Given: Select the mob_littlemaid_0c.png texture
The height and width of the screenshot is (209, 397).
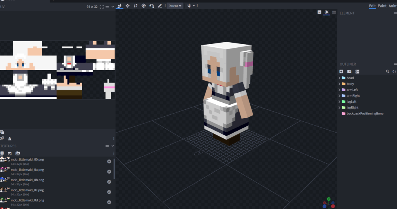Looking at the screenshot, I should (27, 190).
